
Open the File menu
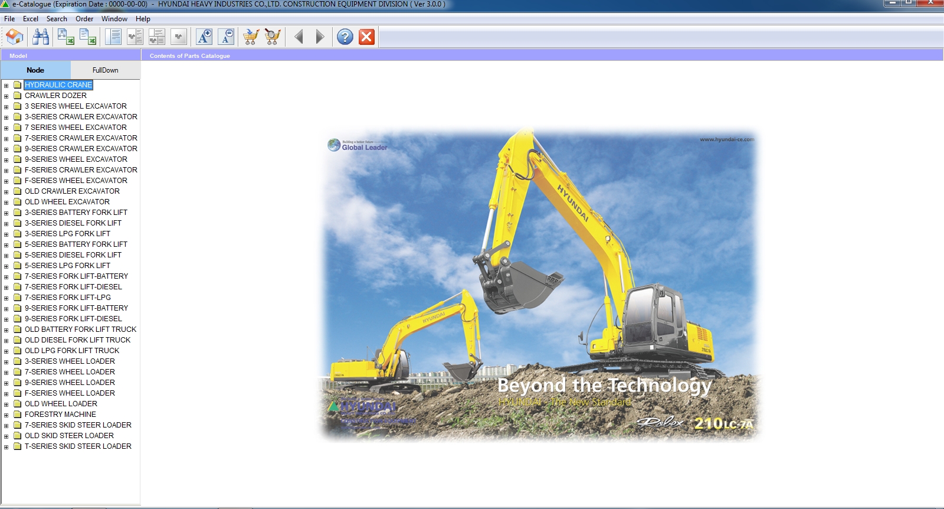(x=9, y=19)
